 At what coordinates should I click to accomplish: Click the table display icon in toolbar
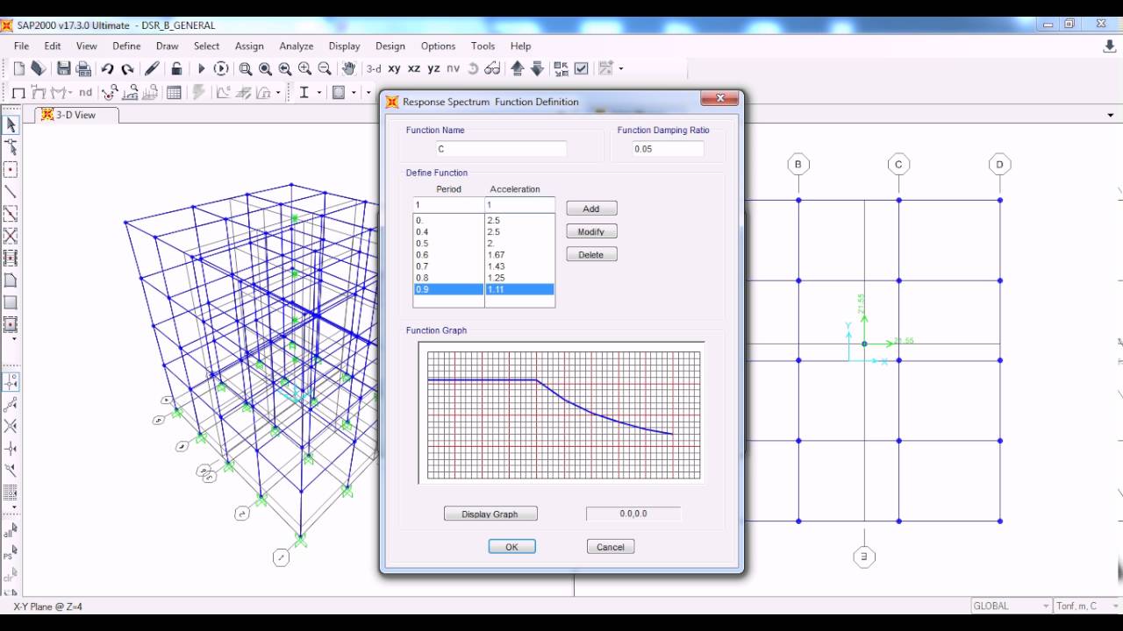pos(174,93)
